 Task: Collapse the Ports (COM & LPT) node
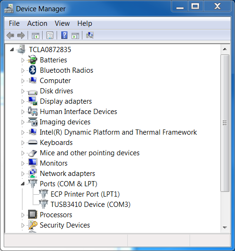[x=23, y=183]
